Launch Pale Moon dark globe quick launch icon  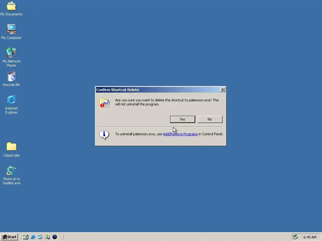(x=55, y=237)
